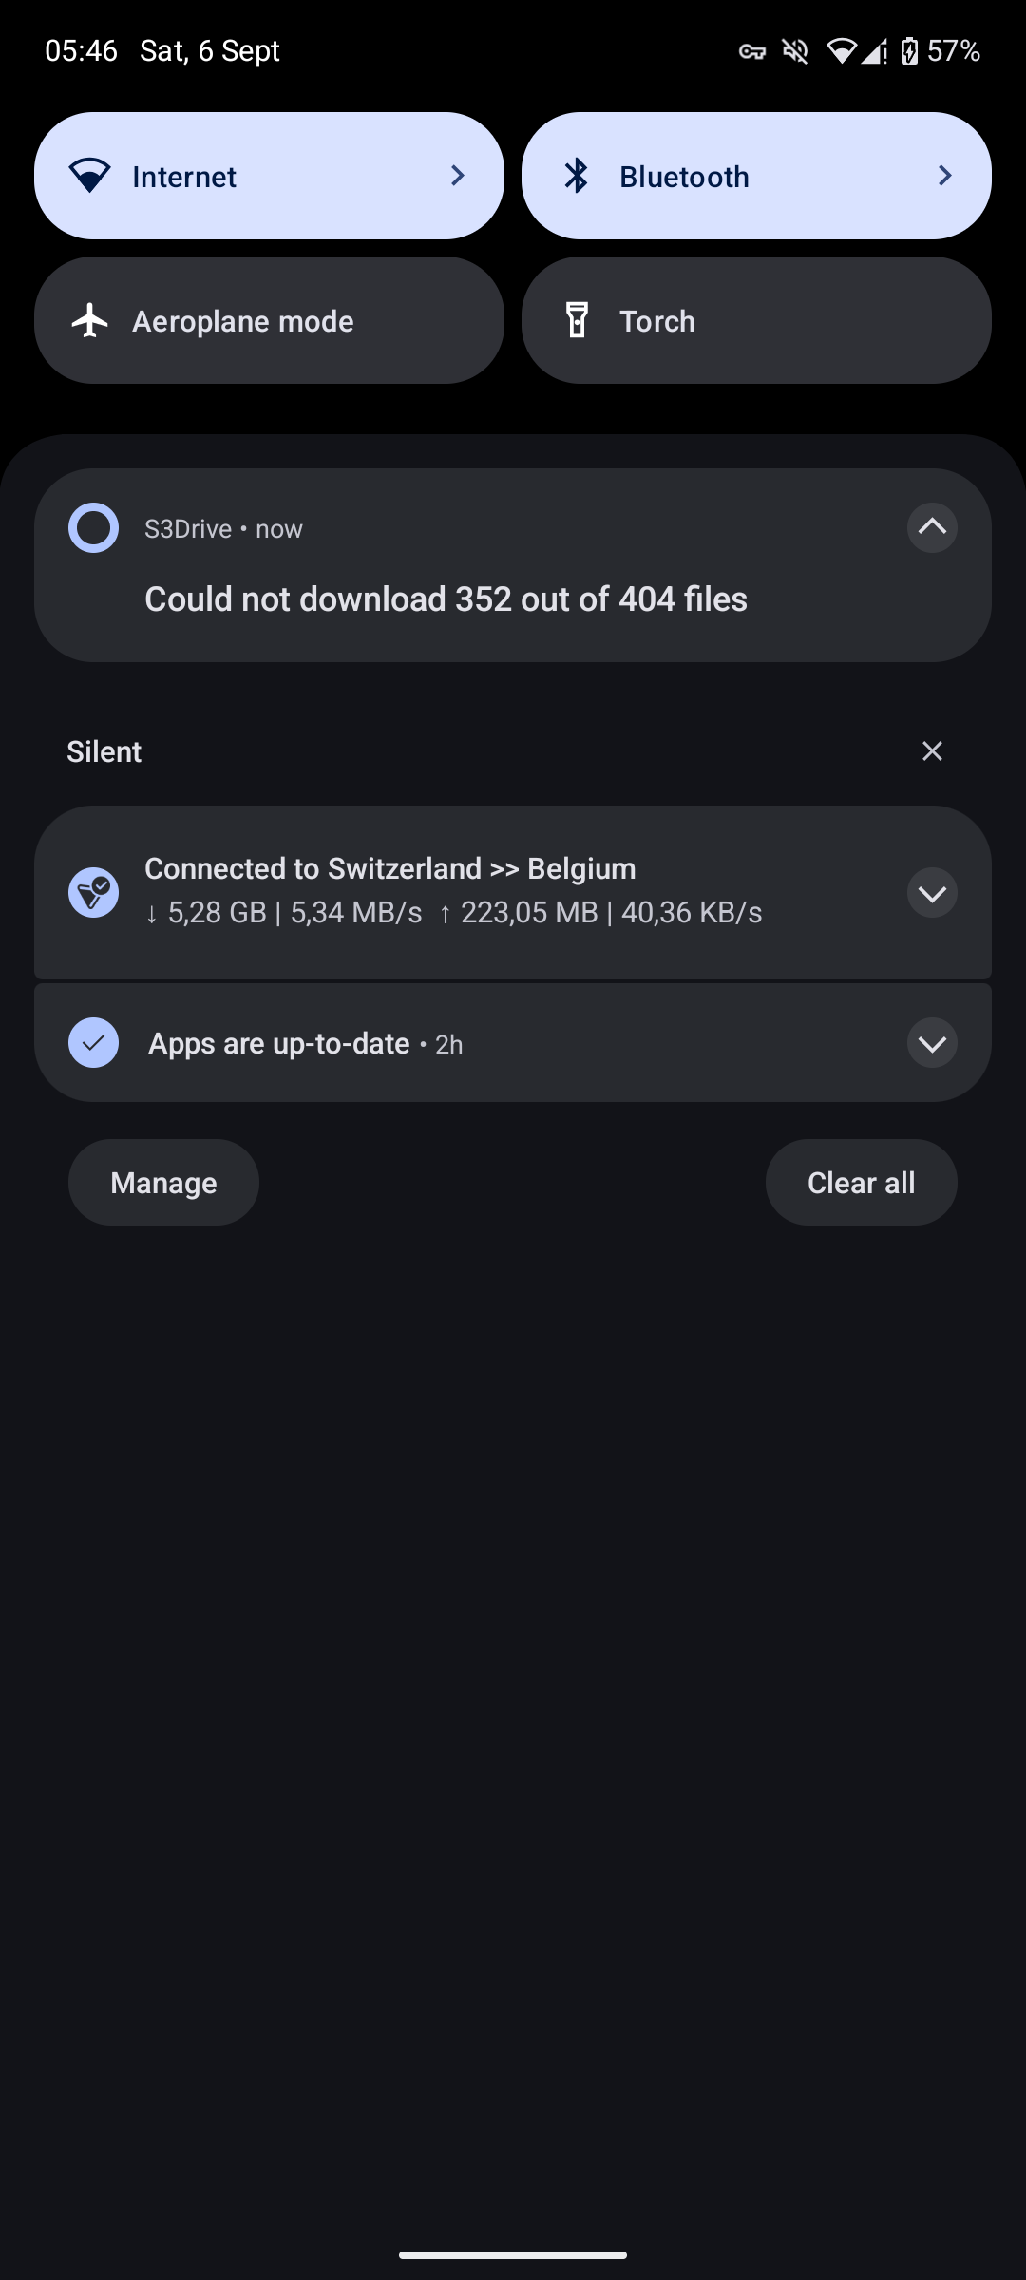1026x2280 pixels.
Task: Tap the VPN shield notification icon
Action: (x=93, y=892)
